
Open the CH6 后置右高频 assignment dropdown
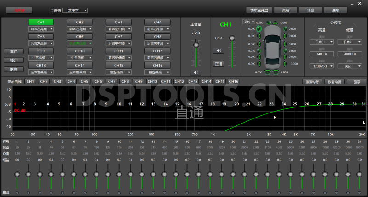tap(80, 43)
